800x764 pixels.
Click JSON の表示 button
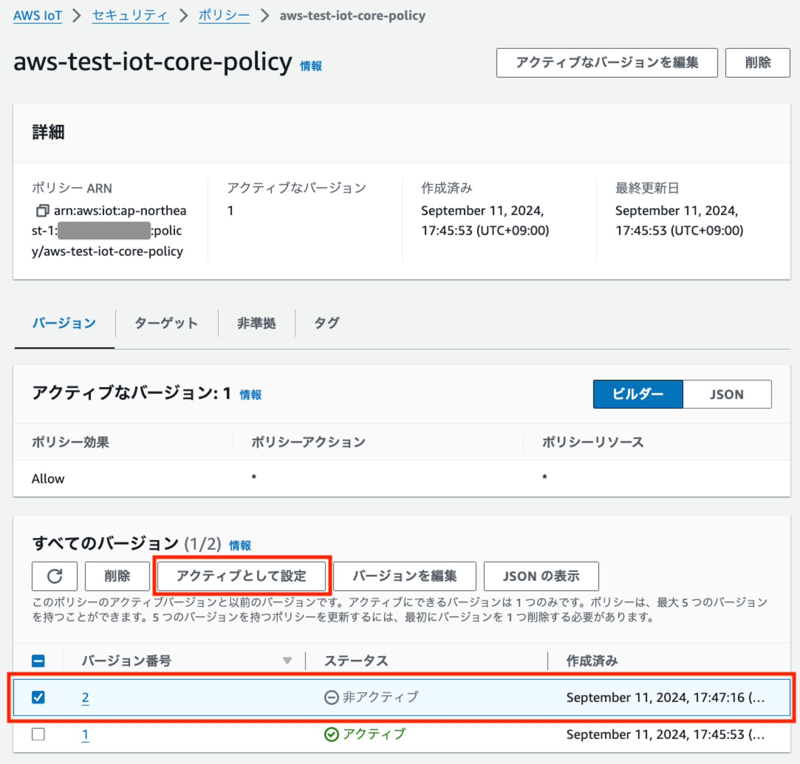(x=541, y=576)
